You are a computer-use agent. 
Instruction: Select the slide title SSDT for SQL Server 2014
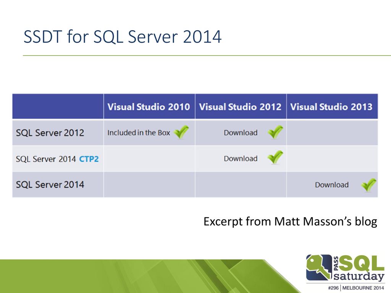123,37
